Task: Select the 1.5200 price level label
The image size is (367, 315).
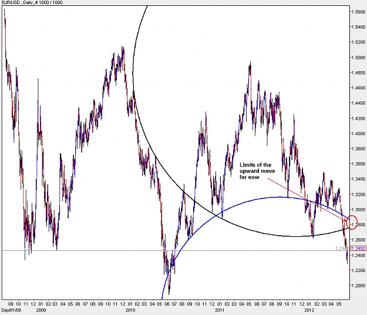Action: [x=359, y=42]
